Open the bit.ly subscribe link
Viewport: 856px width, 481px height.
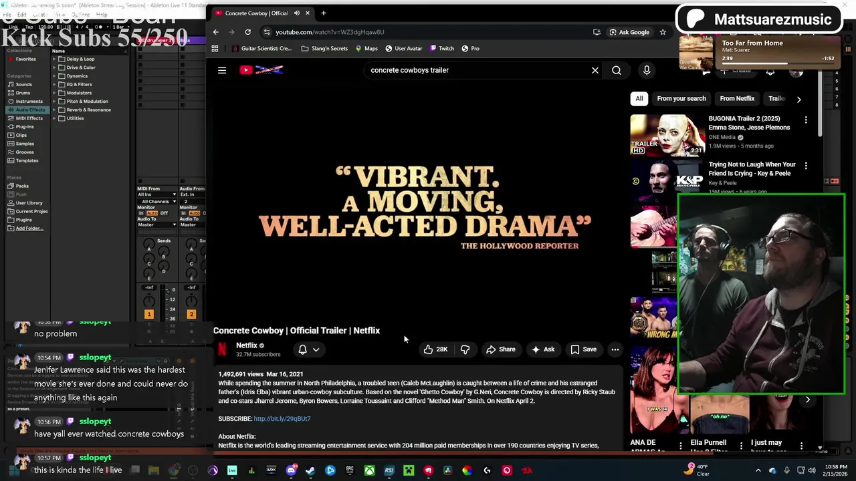click(282, 419)
